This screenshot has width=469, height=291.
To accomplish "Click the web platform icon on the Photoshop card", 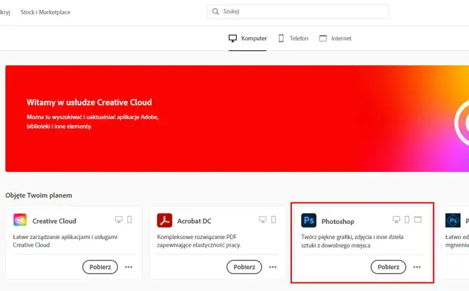I will [x=418, y=219].
